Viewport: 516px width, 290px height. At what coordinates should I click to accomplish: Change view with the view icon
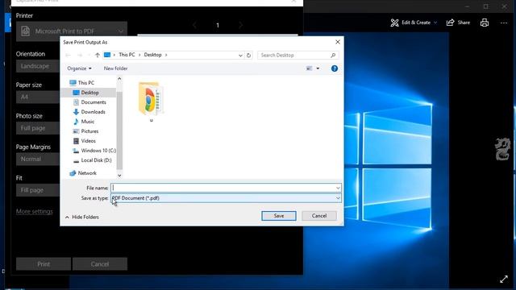point(309,68)
